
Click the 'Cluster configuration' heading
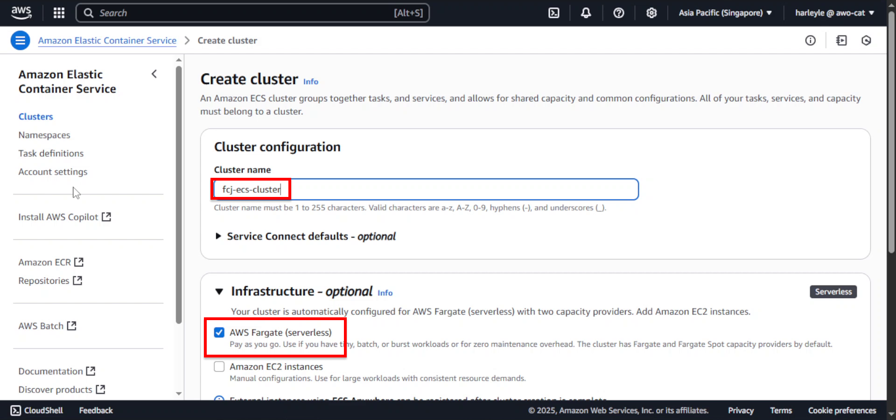point(277,147)
